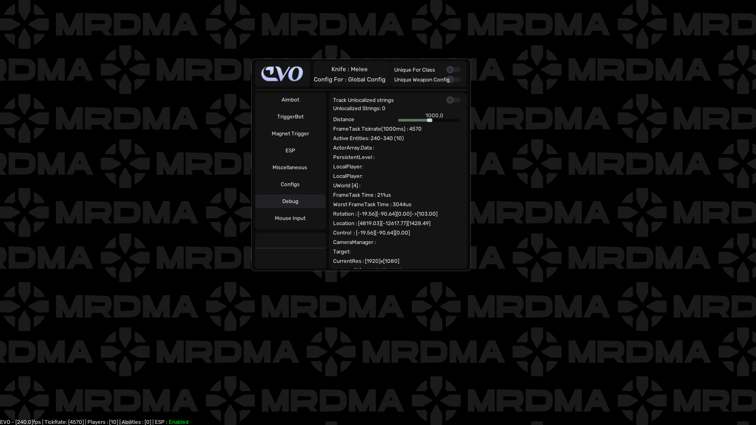This screenshot has height=425, width=756.
Task: Click the green Enabled ESP status text
Action: [x=178, y=422]
